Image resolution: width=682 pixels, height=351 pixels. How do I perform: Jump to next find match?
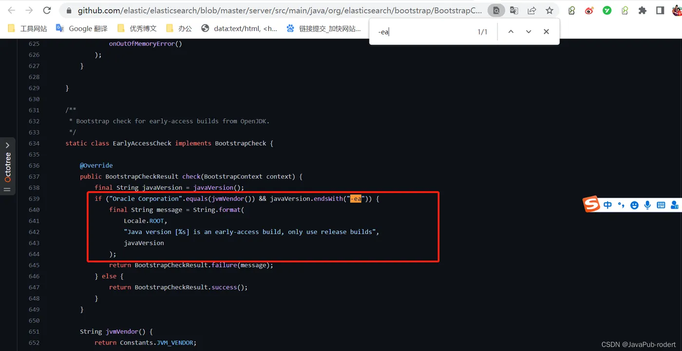[x=529, y=32]
